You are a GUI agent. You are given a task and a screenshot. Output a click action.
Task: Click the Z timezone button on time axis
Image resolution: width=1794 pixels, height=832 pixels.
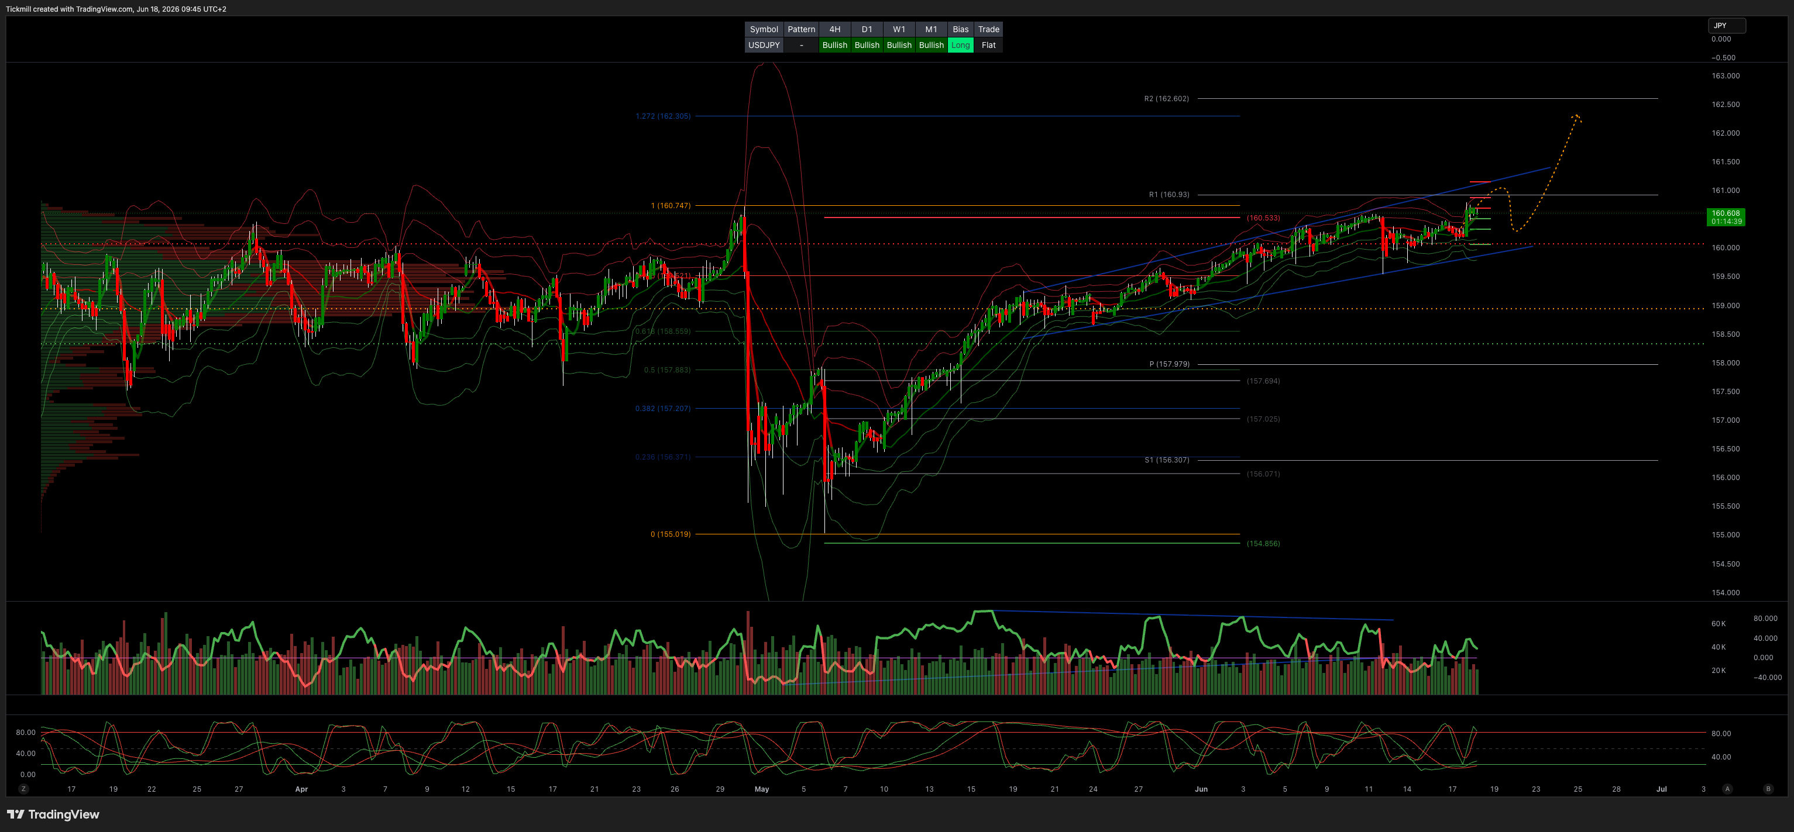pyautogui.click(x=23, y=789)
